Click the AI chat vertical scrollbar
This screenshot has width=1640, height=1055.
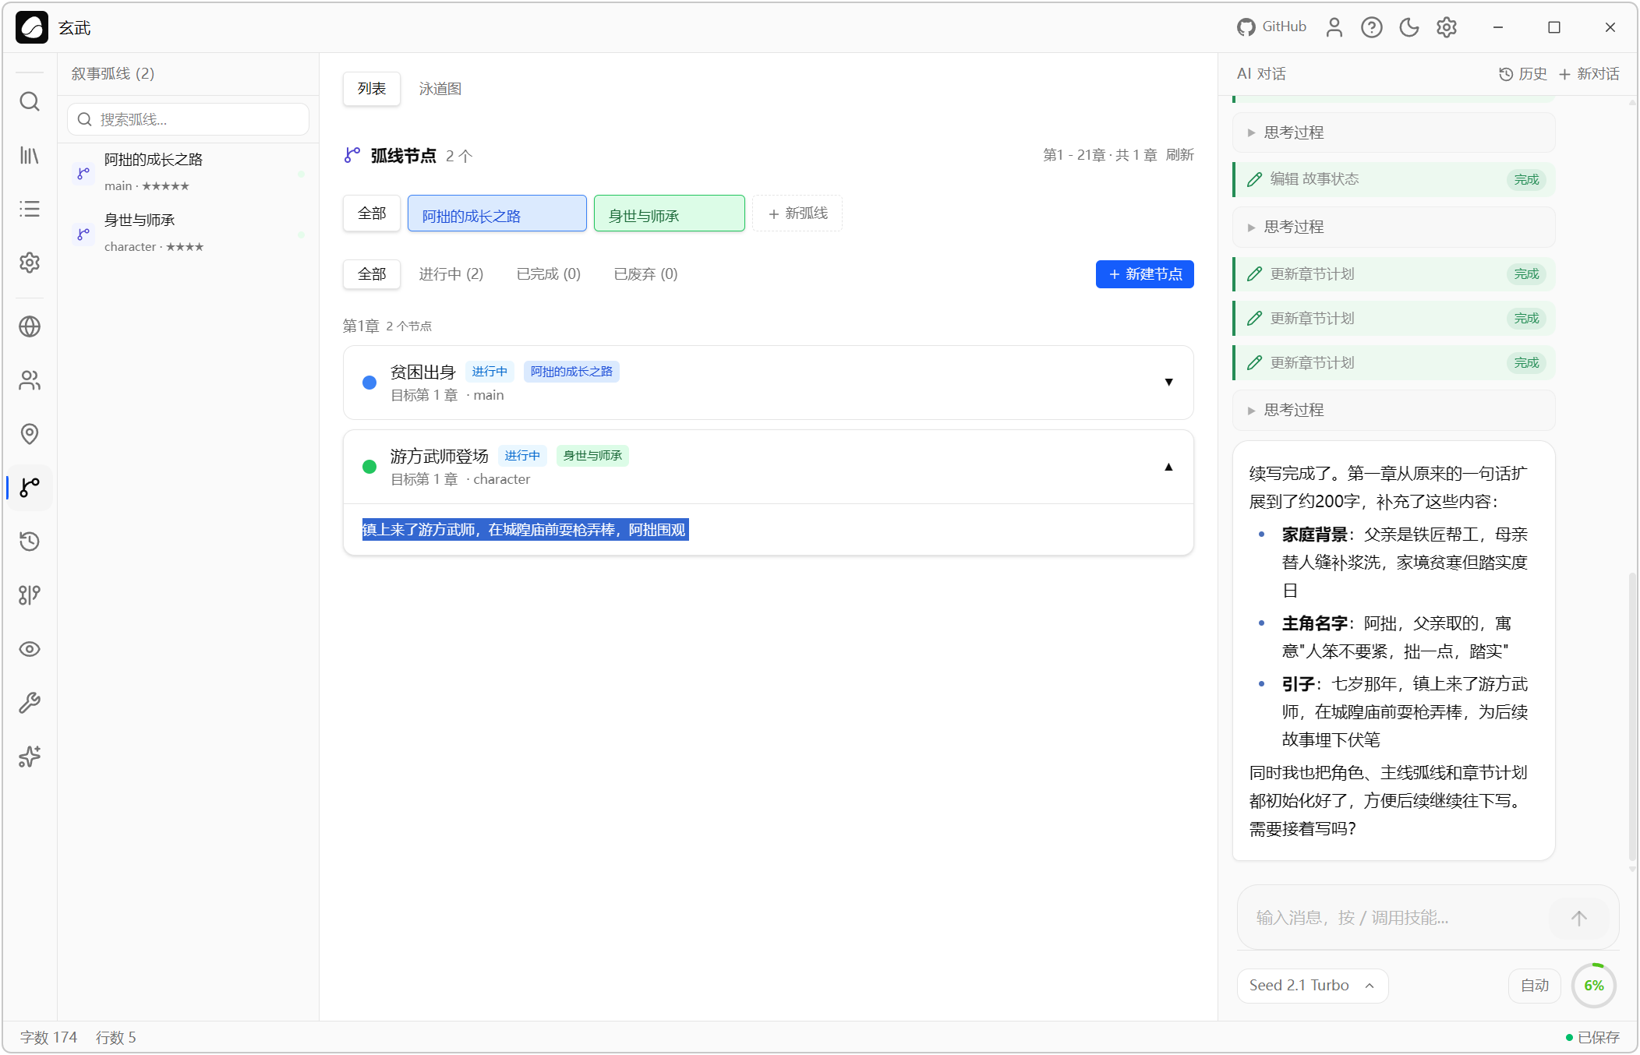click(x=1632, y=717)
